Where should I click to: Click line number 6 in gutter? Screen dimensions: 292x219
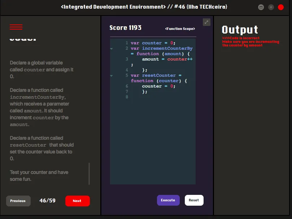click(127, 86)
